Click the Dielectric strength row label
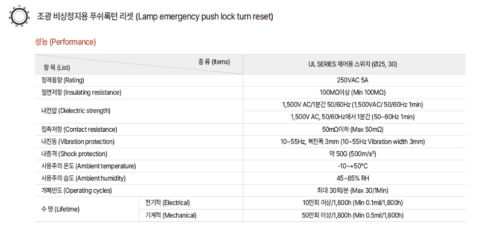Image resolution: width=489 pixels, height=233 pixels. (x=76, y=110)
